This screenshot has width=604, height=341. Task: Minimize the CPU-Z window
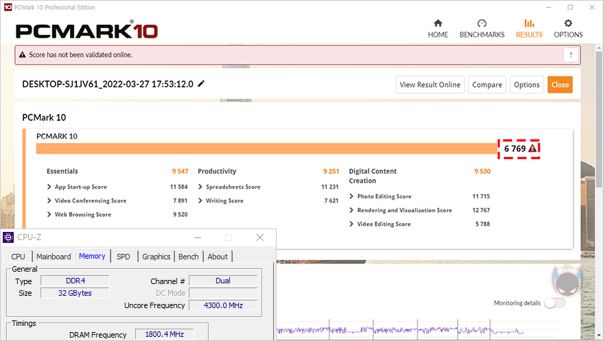coord(198,237)
